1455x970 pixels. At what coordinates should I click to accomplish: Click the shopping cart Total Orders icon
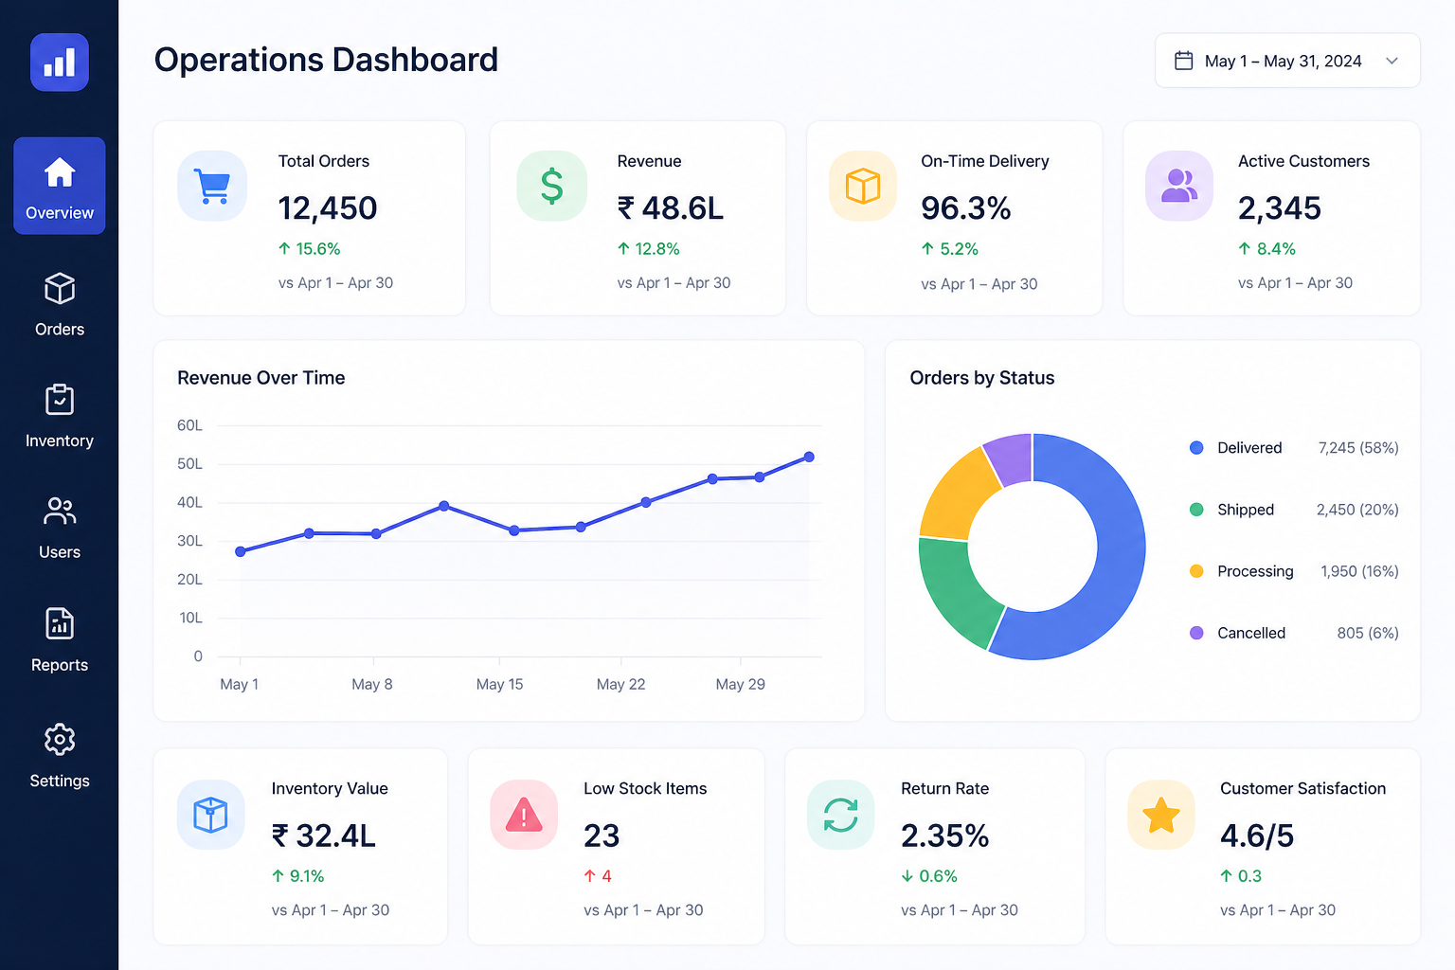pos(212,186)
